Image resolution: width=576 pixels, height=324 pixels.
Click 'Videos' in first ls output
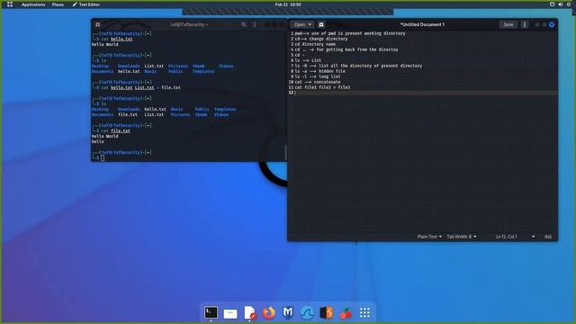coord(226,66)
